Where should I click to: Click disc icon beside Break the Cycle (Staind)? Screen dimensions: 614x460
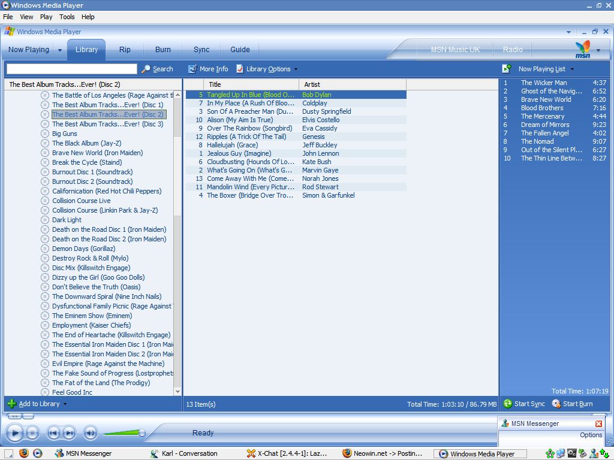pos(45,162)
